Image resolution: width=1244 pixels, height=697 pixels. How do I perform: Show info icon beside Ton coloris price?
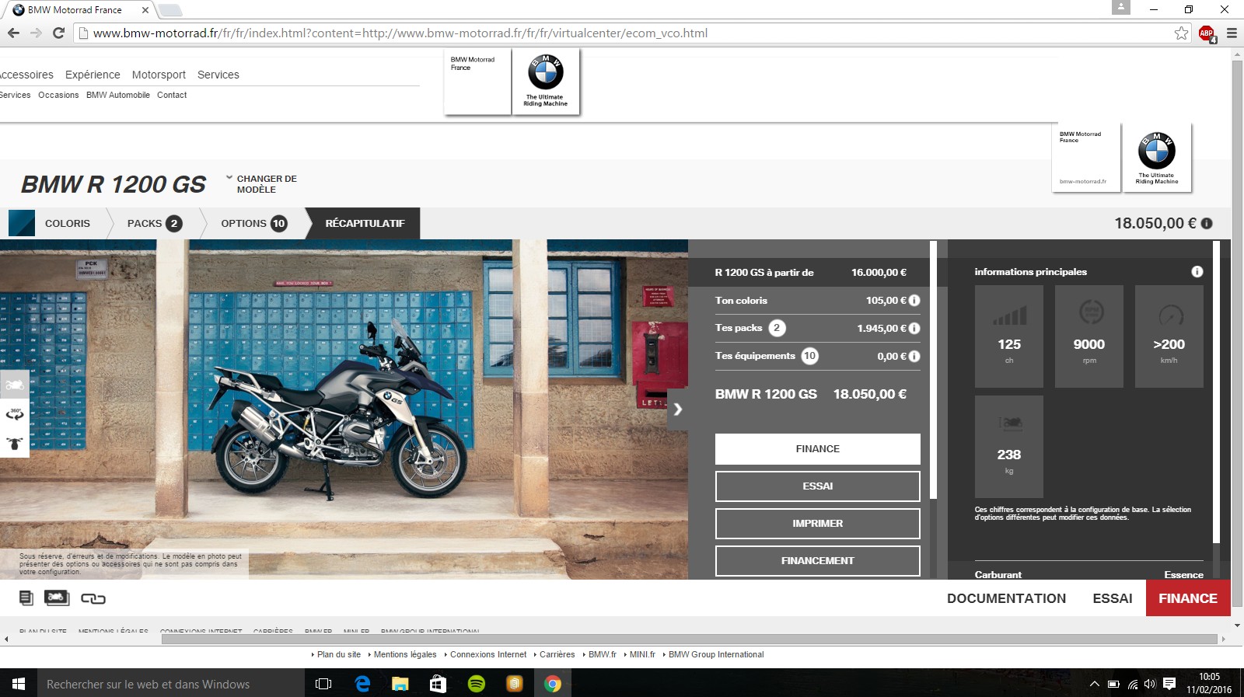coord(914,300)
